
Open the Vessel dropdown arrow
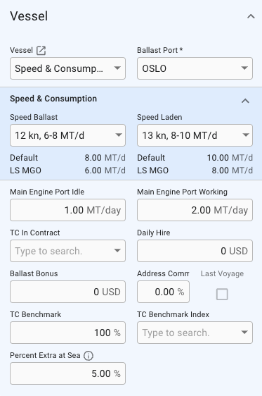coord(117,68)
